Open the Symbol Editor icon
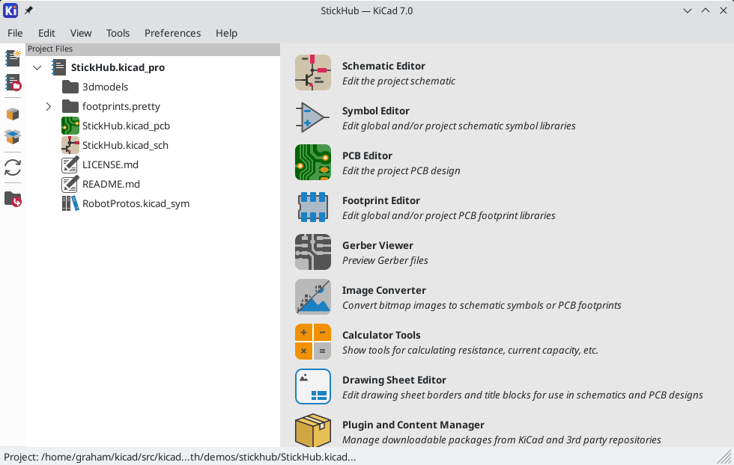734x465 pixels. click(312, 118)
